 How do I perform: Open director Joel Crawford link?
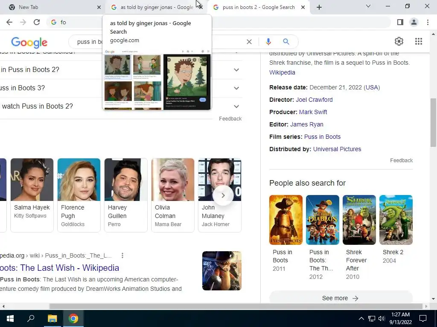(x=314, y=100)
